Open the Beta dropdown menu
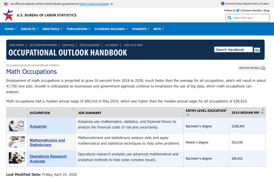The width and height of the screenshot is (274, 178). (159, 29)
